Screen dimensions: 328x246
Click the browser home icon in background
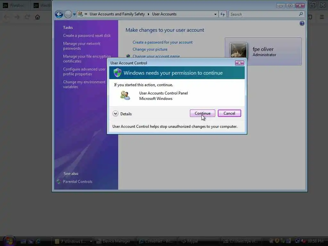pos(37,17)
